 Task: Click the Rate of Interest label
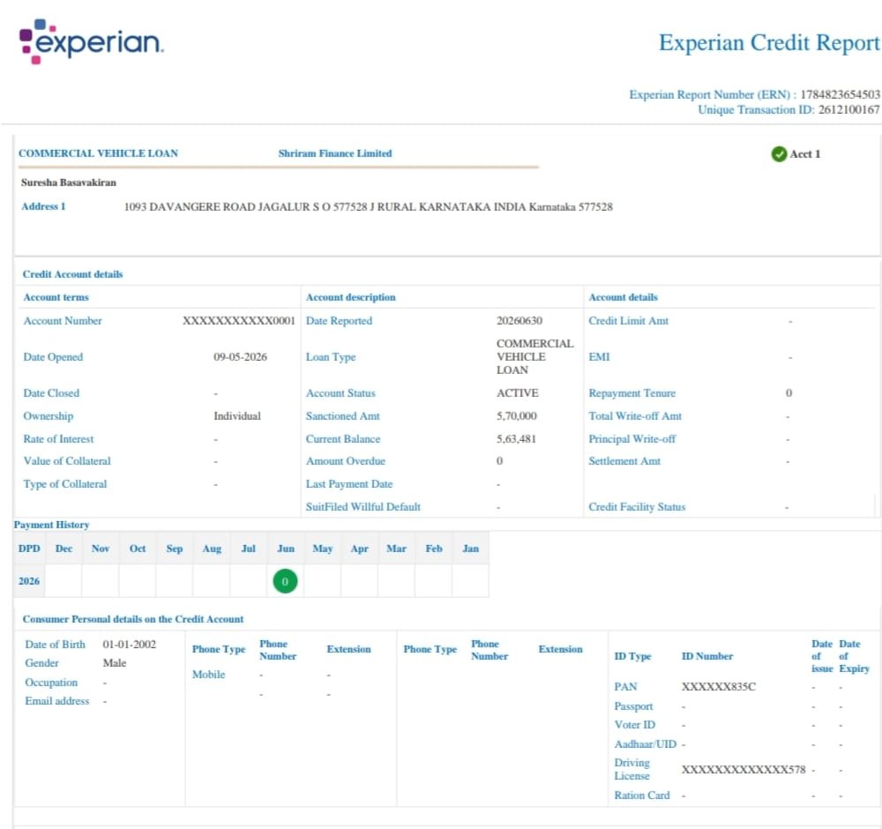tap(58, 438)
